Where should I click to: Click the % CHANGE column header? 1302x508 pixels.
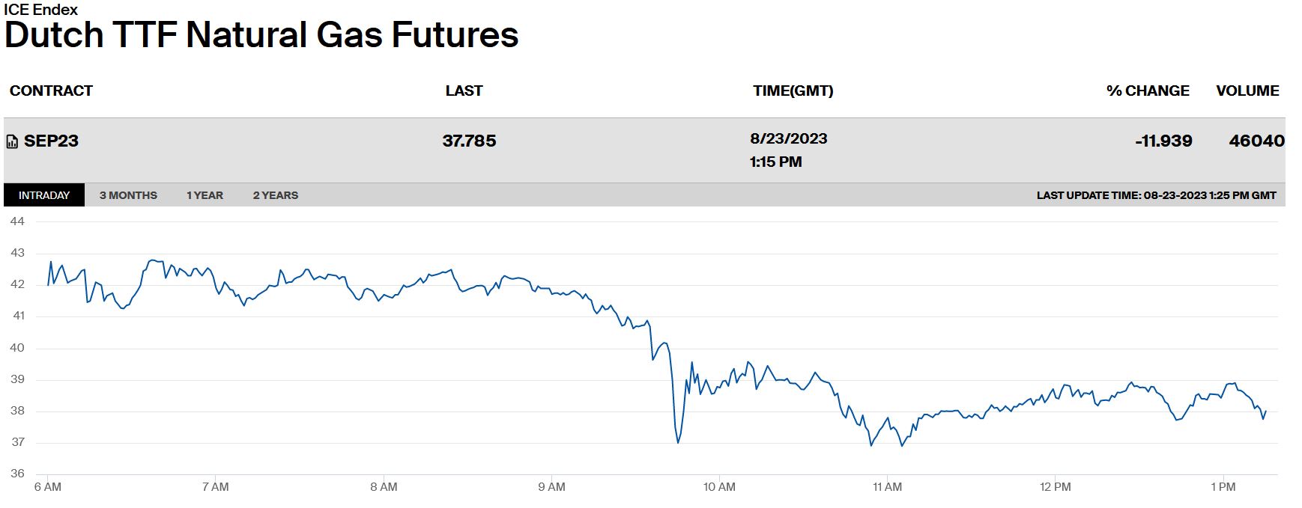[x=1147, y=91]
